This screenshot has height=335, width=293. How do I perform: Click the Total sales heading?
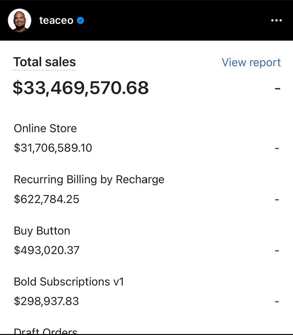(x=44, y=62)
